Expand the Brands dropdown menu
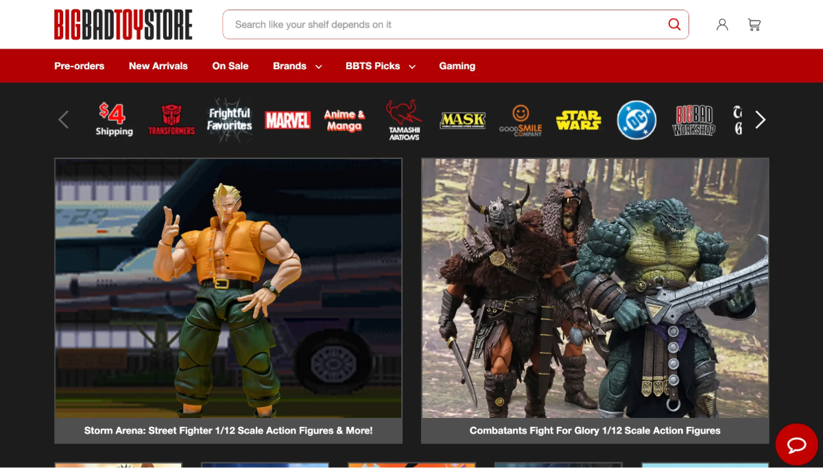Viewport: 823px width, 468px height. [x=297, y=66]
